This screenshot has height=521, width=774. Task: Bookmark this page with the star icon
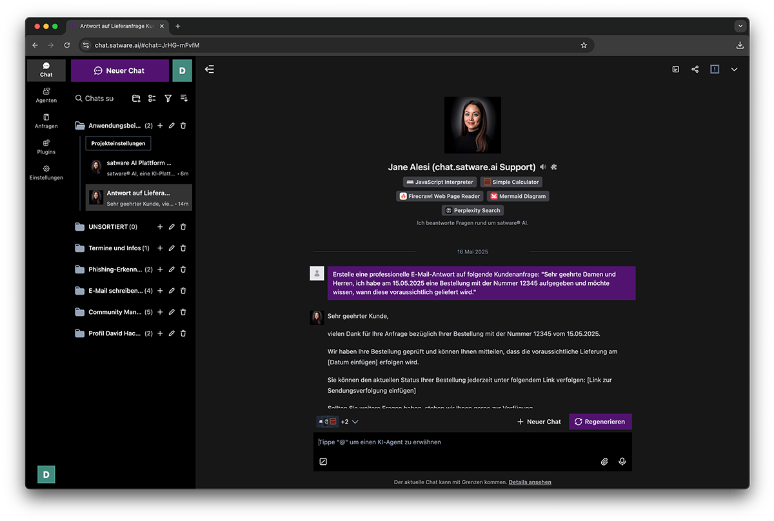pyautogui.click(x=584, y=45)
